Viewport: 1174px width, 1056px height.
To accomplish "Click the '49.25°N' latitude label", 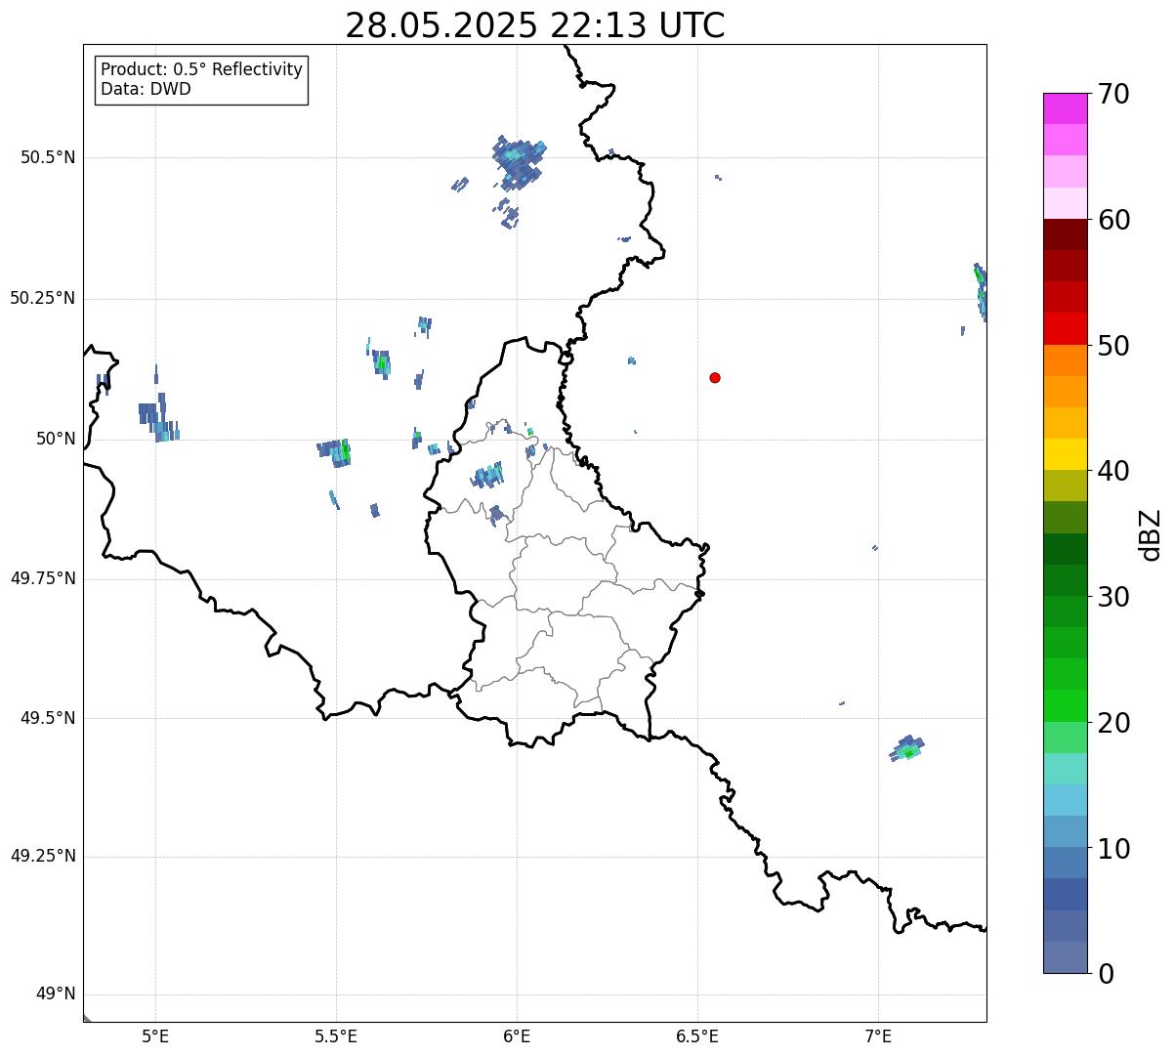I will pyautogui.click(x=43, y=857).
